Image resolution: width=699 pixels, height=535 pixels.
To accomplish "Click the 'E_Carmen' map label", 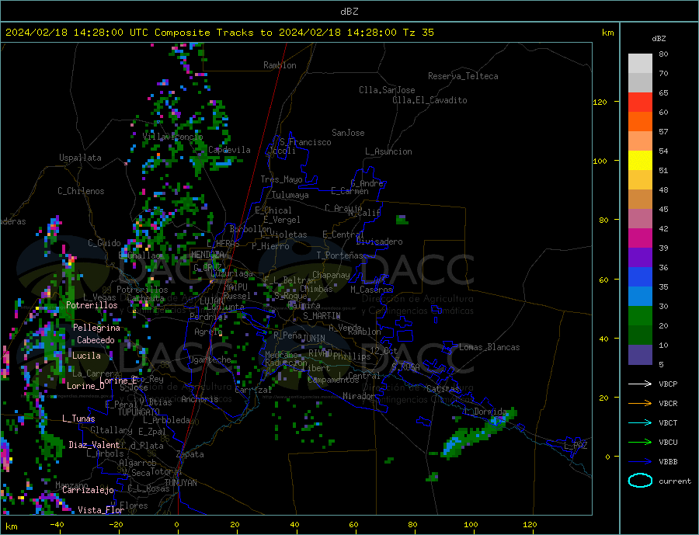I will click(x=349, y=191).
